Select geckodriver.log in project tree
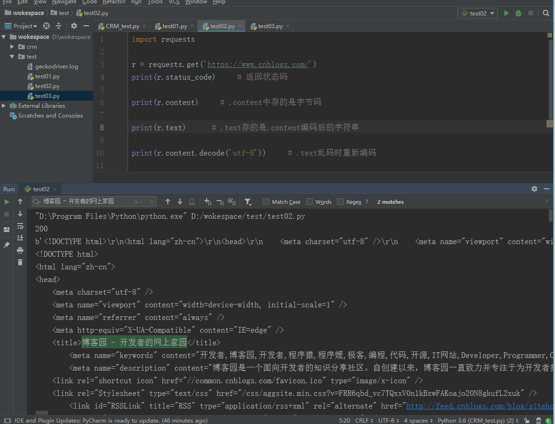555x424 pixels. [56, 67]
